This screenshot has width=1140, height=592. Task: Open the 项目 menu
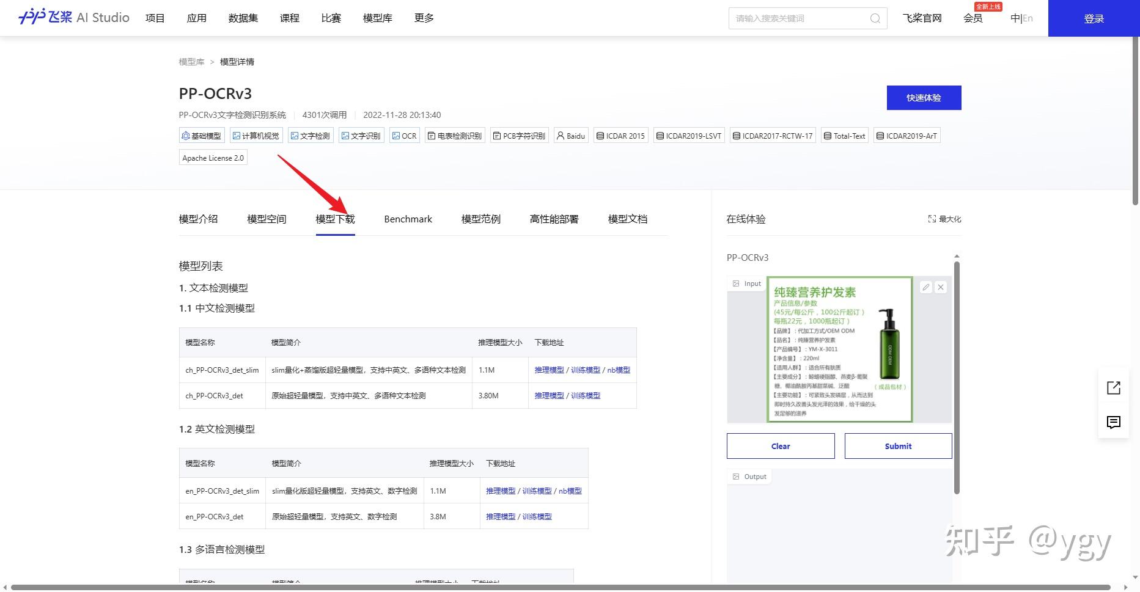click(x=155, y=18)
